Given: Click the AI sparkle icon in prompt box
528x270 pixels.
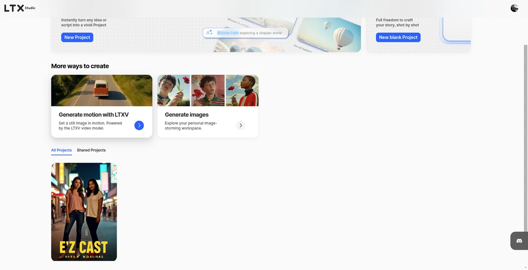Looking at the screenshot, I should click(x=209, y=33).
